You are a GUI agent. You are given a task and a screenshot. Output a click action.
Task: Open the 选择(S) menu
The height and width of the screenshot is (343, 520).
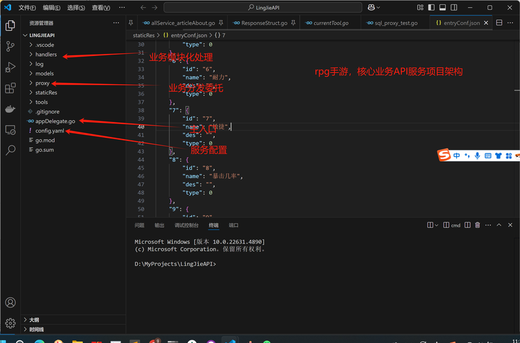[x=76, y=8]
